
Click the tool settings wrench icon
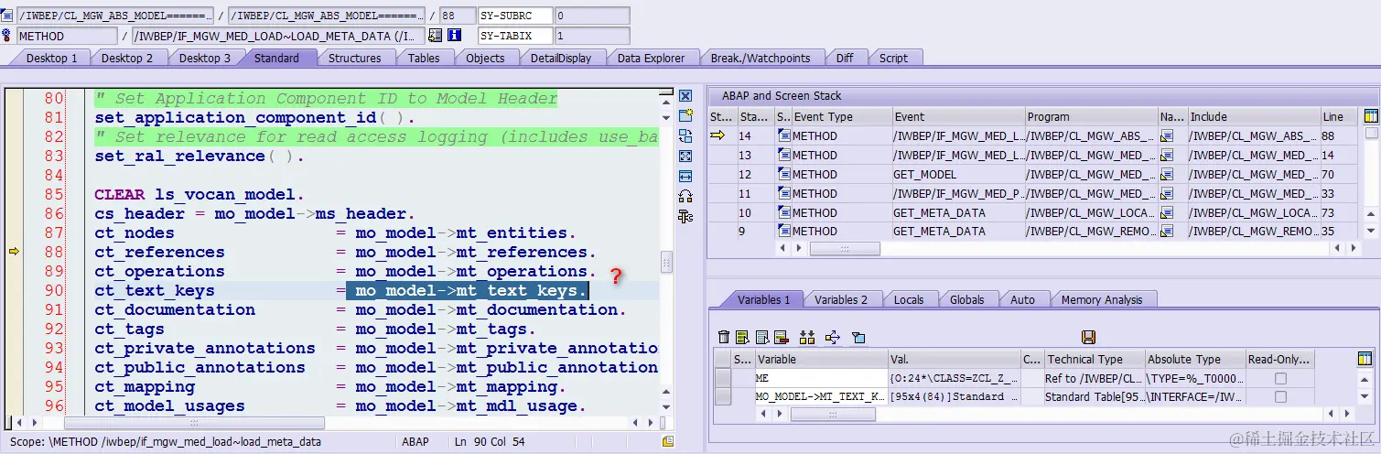point(685,216)
